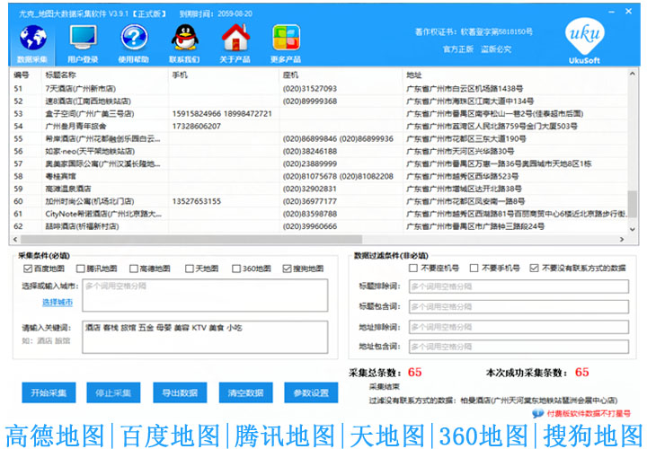Click mobile number 17328606207

click(x=197, y=126)
